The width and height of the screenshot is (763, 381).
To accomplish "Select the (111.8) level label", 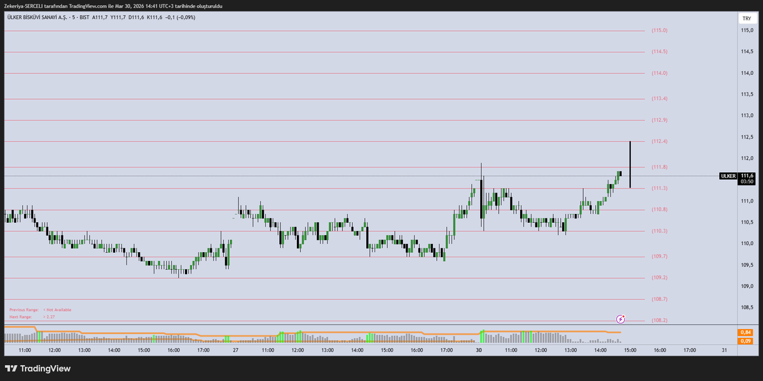I will (659, 167).
